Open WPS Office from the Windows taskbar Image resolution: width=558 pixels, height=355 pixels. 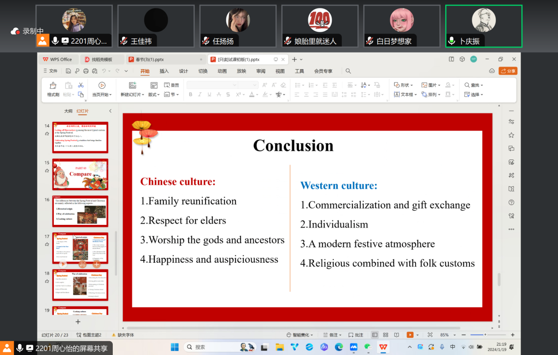pyautogui.click(x=384, y=347)
